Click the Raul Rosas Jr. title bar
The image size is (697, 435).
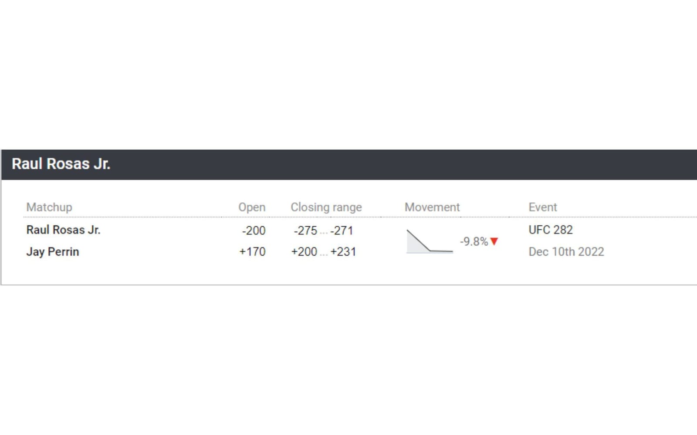coord(62,164)
